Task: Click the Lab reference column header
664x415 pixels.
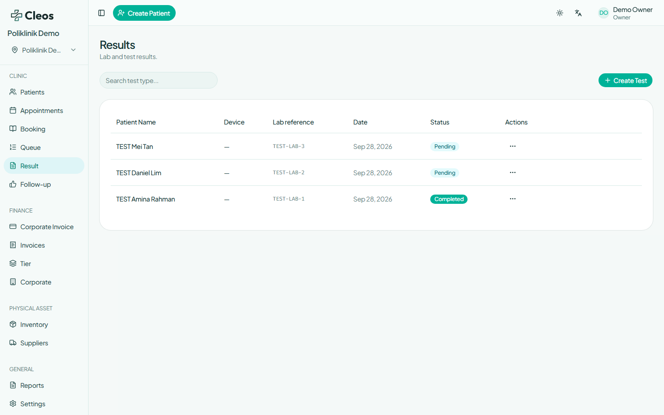Action: [293, 122]
